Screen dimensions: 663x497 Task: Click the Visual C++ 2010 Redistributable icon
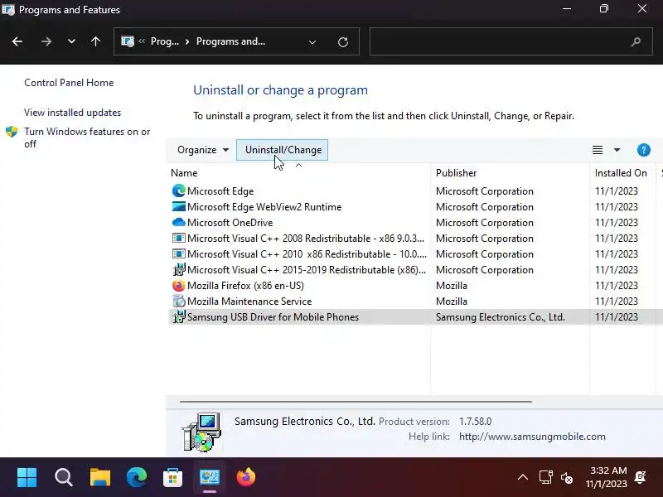click(178, 254)
